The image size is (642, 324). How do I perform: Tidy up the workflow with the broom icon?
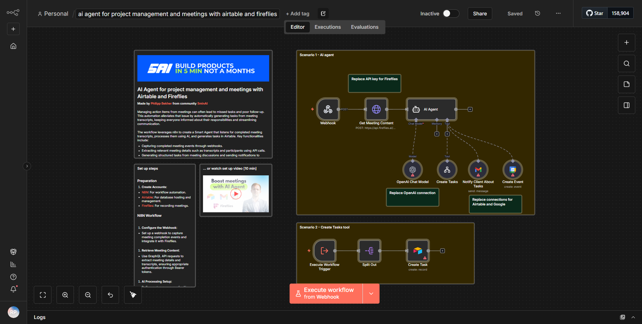click(133, 295)
